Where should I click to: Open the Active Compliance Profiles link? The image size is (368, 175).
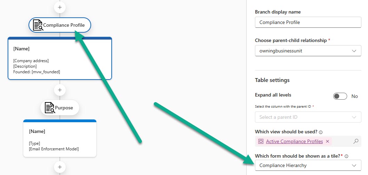tap(294, 141)
